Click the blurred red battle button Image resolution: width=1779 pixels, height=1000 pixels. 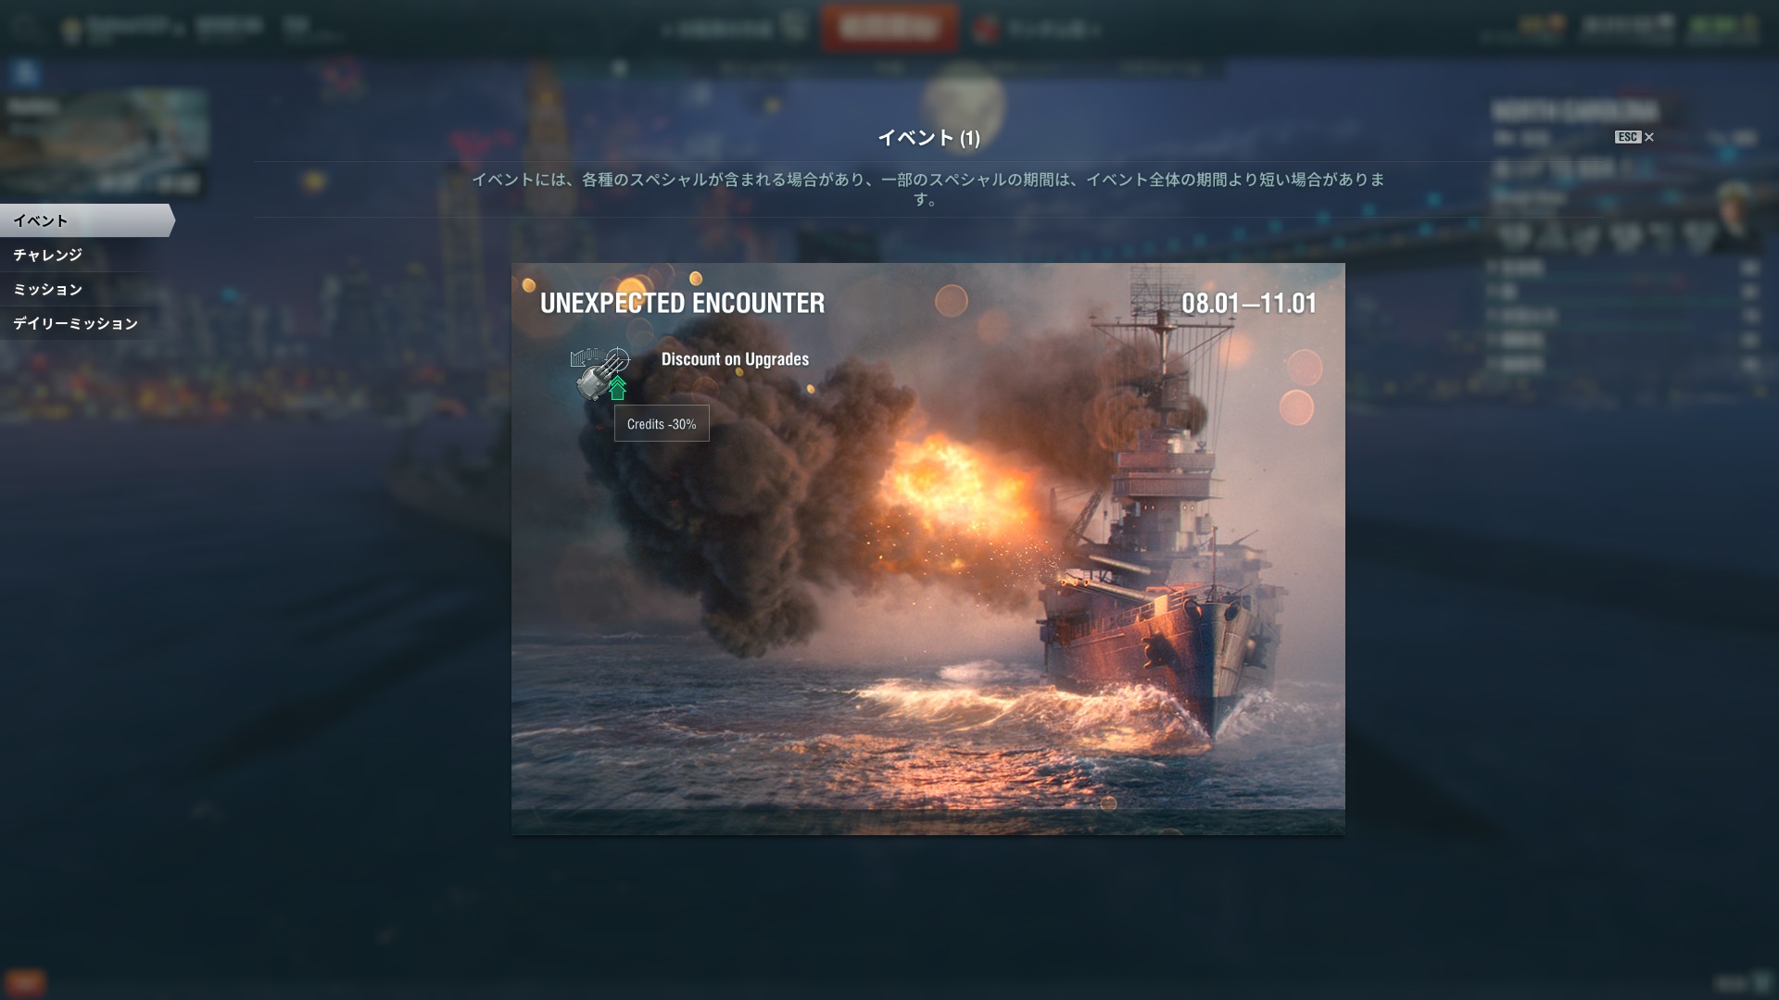(x=889, y=28)
